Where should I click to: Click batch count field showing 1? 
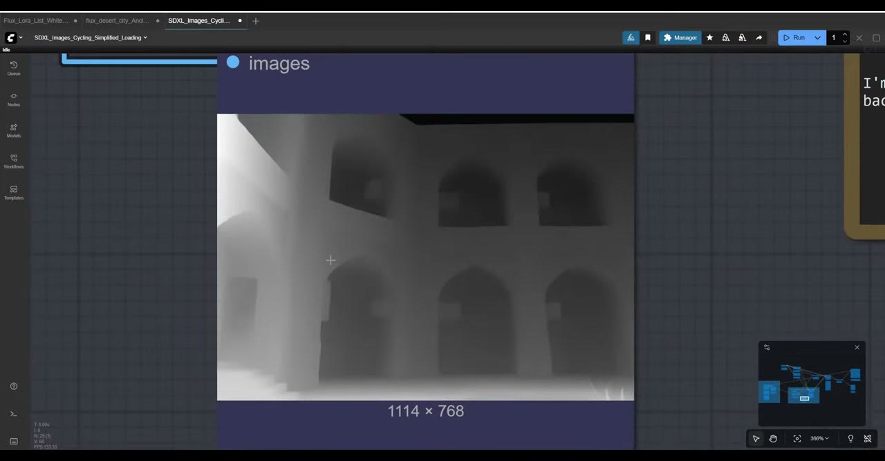834,38
